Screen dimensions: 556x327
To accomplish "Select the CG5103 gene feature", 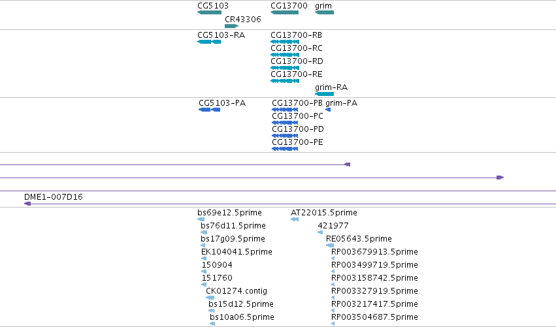I will pyautogui.click(x=209, y=12).
